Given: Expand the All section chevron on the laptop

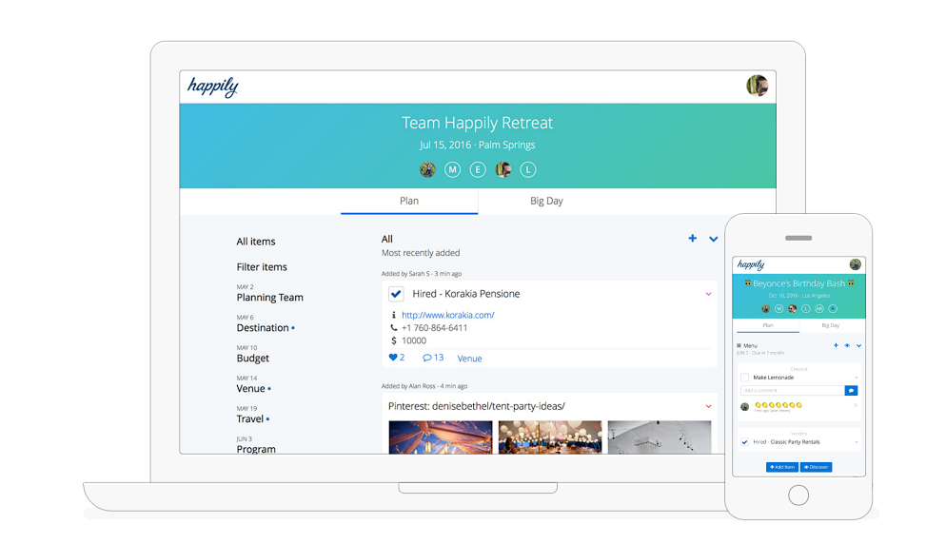Looking at the screenshot, I should click(x=713, y=240).
